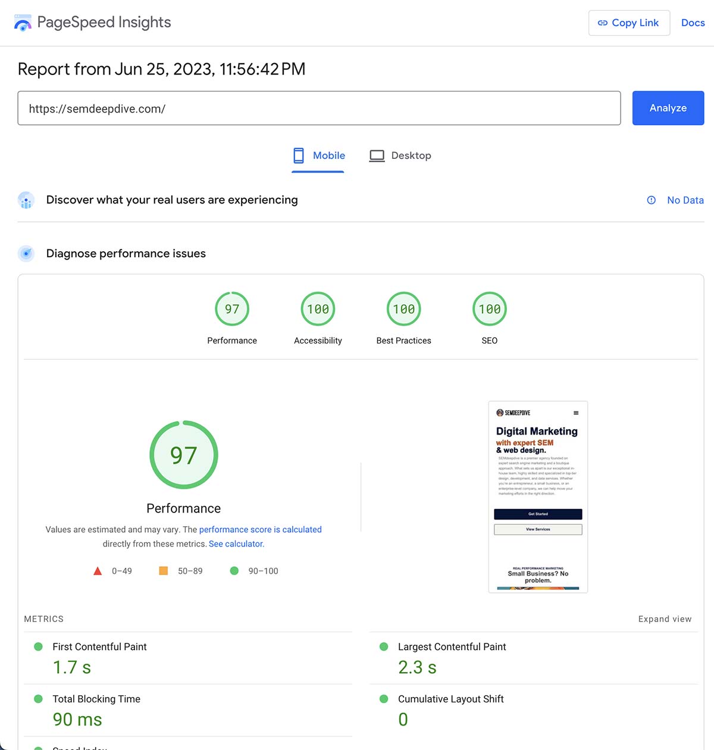
Task: Click the 1.7 s value
Action: [x=72, y=667]
